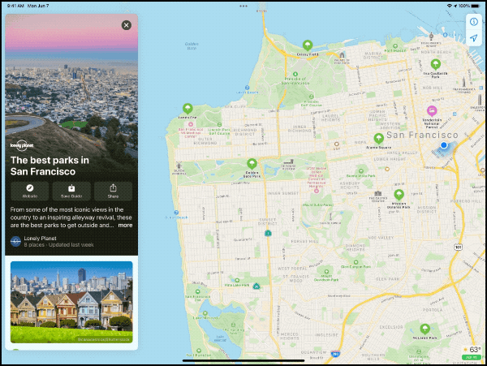Tap the location tracking arrow icon
Viewport: 487px width, 366px height.
pyautogui.click(x=474, y=38)
